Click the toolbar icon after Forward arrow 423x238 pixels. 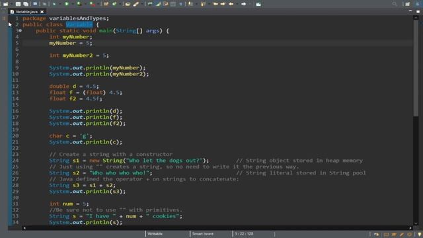[x=258, y=4]
